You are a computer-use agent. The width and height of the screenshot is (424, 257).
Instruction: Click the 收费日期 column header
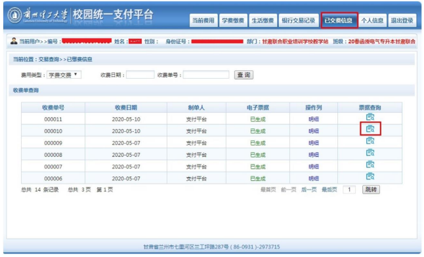[126, 108]
